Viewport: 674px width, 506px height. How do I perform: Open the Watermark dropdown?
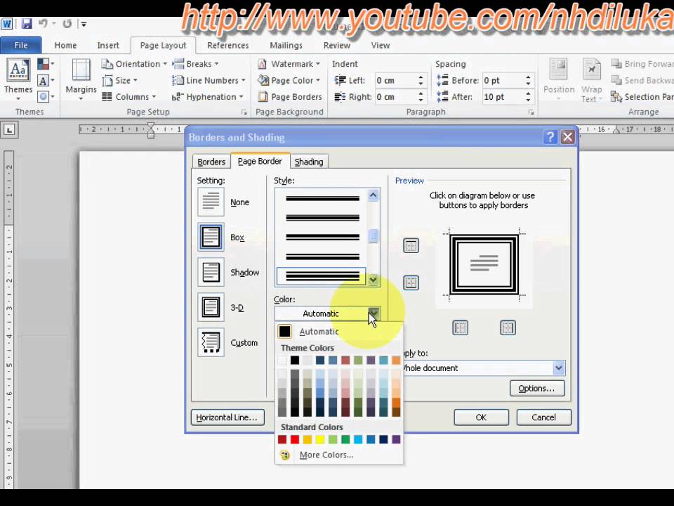[289, 64]
